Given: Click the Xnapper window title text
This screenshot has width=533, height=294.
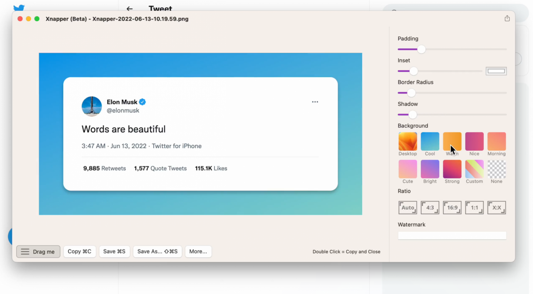Looking at the screenshot, I should coord(117,19).
